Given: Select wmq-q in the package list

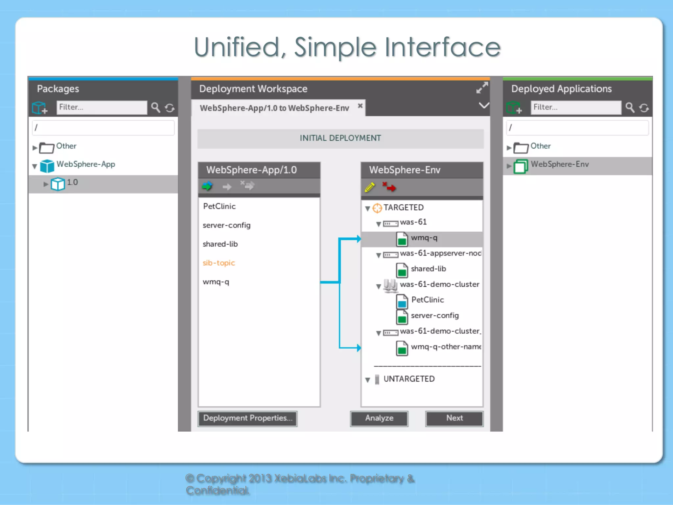Looking at the screenshot, I should click(x=216, y=282).
